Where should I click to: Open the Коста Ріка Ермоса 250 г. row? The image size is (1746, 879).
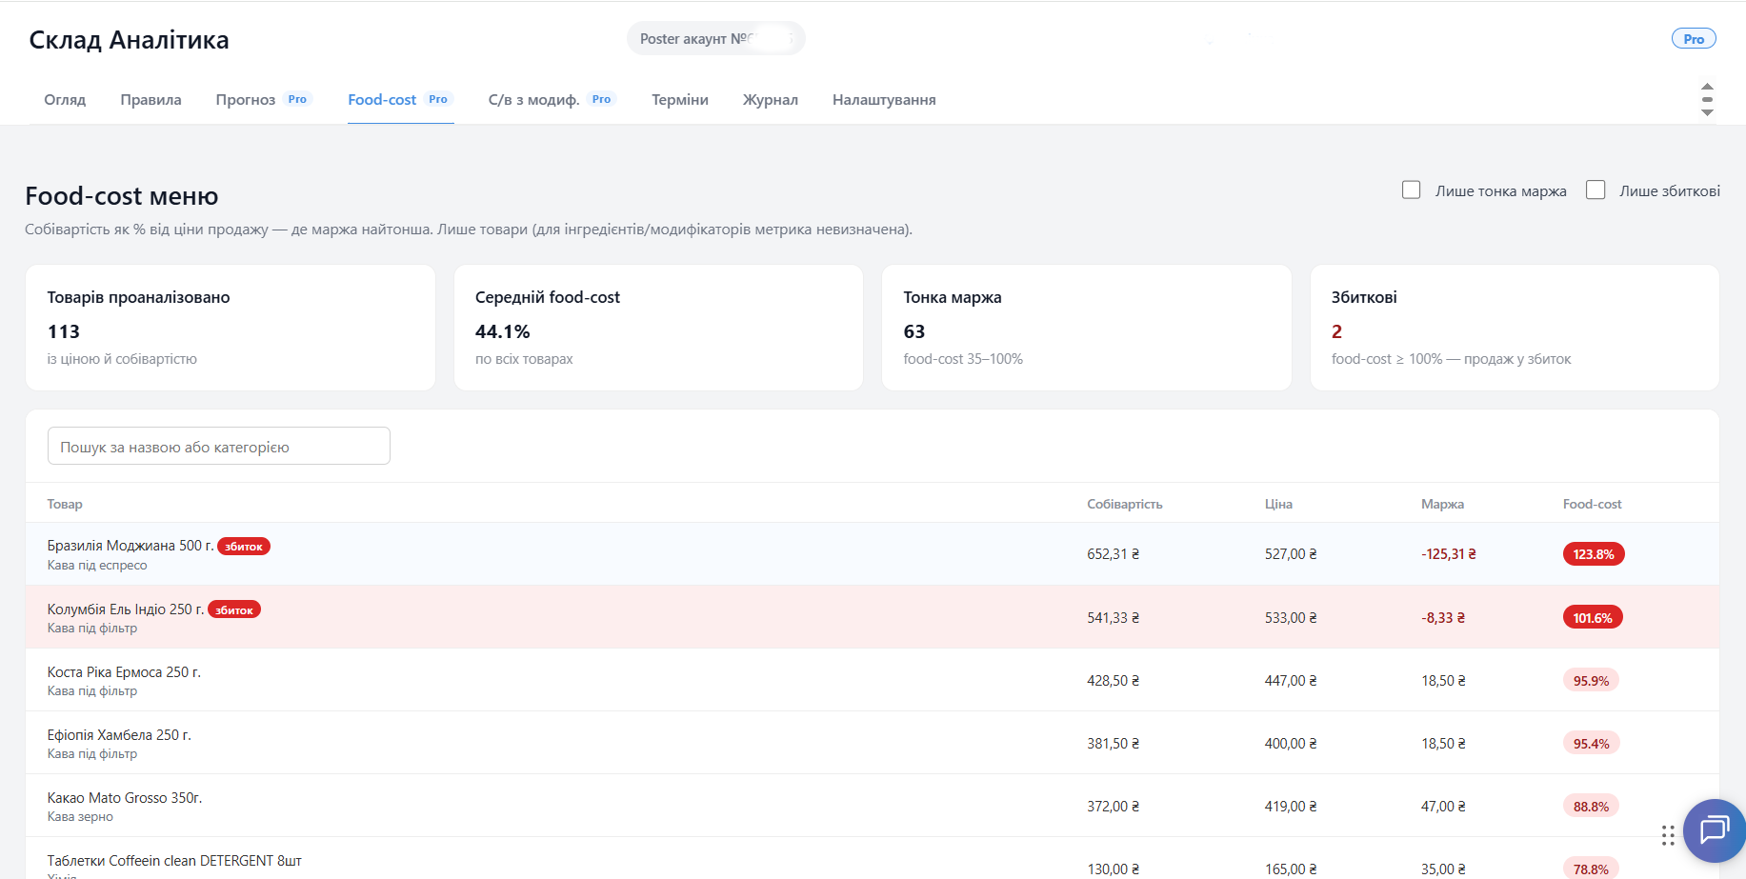tap(873, 680)
